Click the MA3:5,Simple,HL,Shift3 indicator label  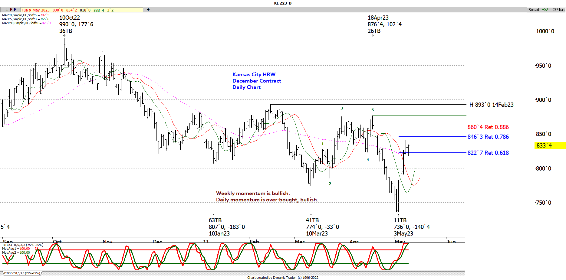pyautogui.click(x=26, y=19)
